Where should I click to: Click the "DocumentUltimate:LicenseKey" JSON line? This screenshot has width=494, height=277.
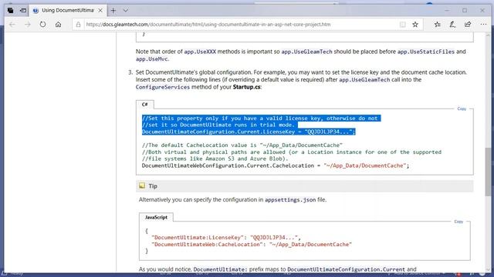(225, 238)
